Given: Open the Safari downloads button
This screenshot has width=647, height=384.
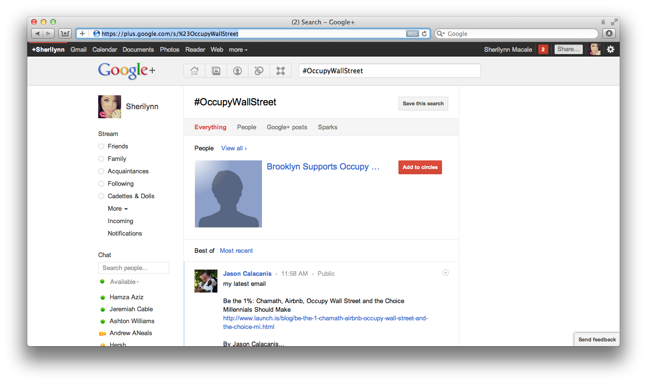Looking at the screenshot, I should tap(609, 34).
